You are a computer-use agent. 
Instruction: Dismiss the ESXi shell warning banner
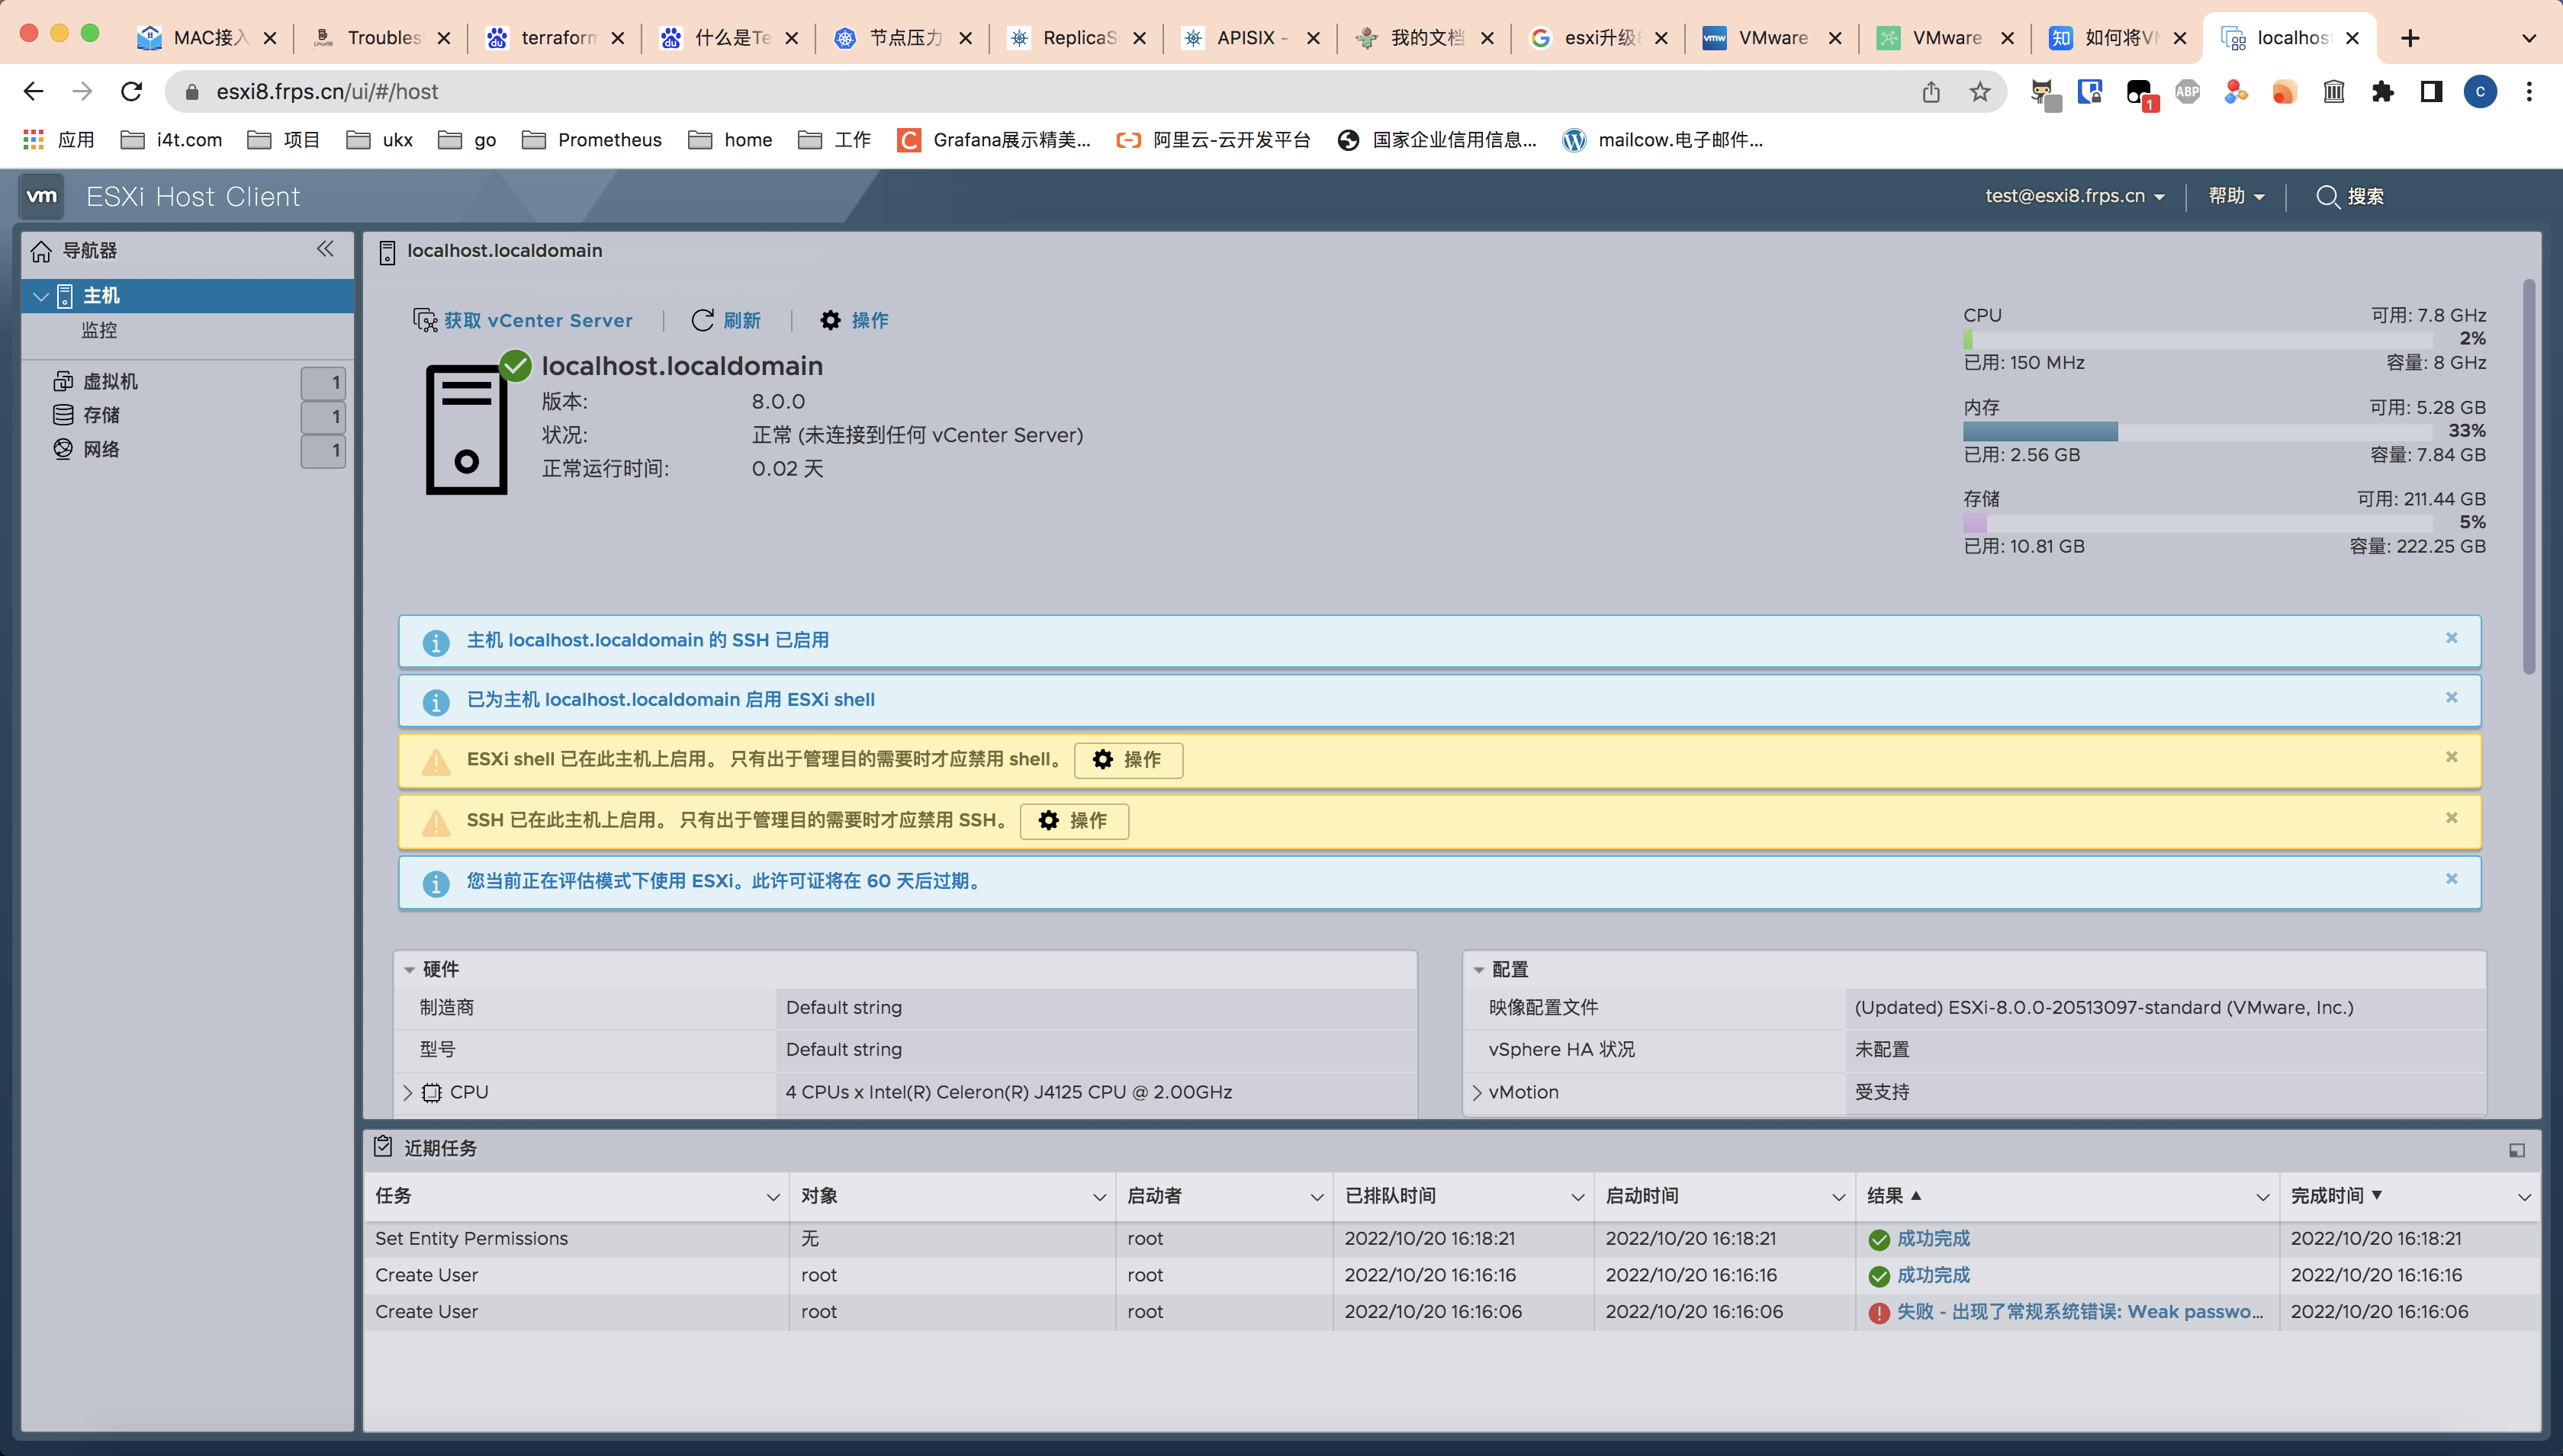[x=2451, y=757]
